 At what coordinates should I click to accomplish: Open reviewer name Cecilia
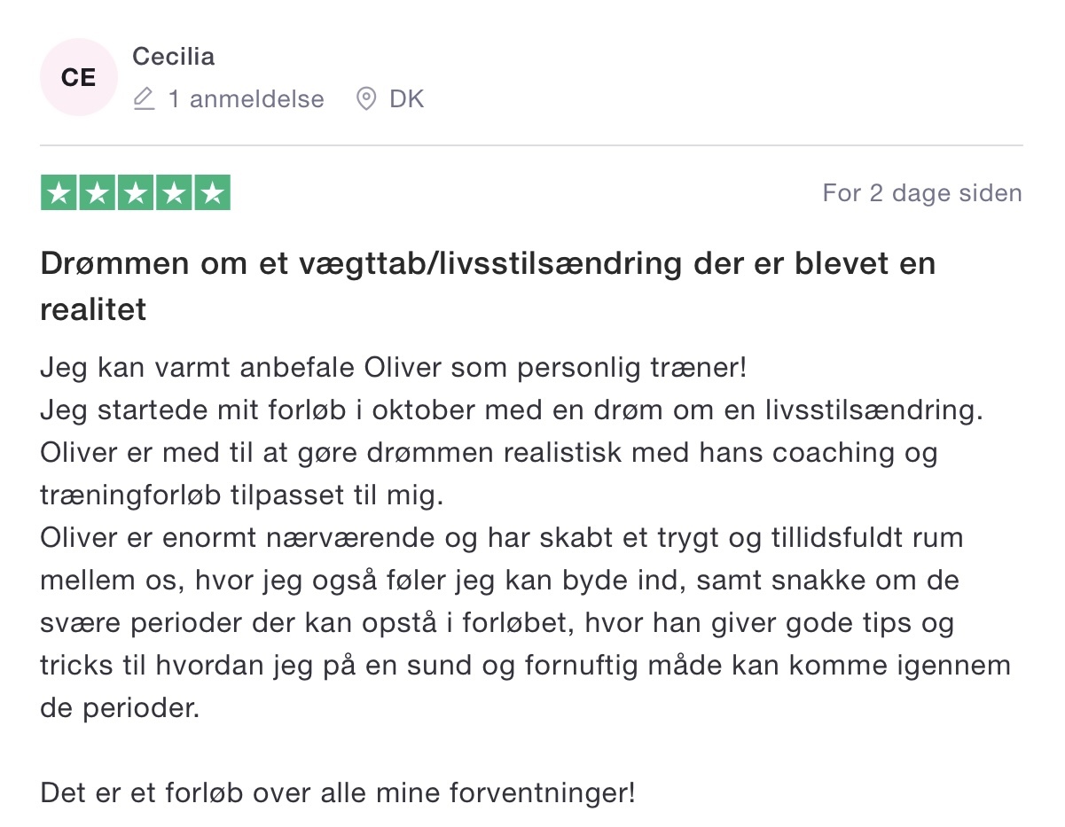point(174,57)
